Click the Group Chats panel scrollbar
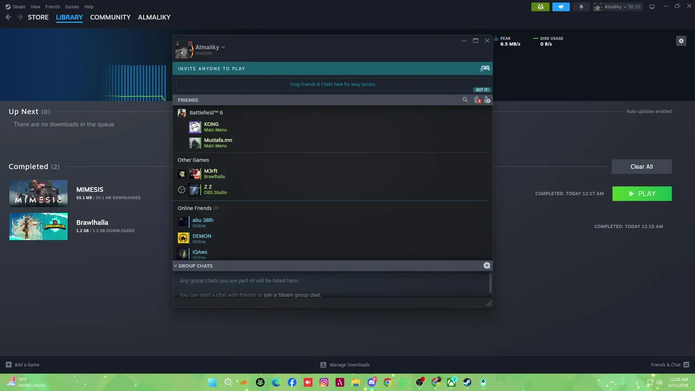 tap(490, 282)
